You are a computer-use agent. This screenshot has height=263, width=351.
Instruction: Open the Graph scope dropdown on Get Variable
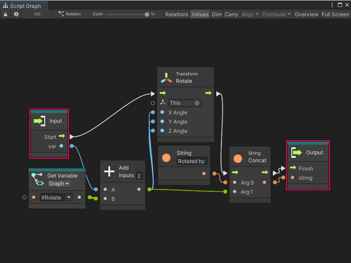tap(59, 184)
